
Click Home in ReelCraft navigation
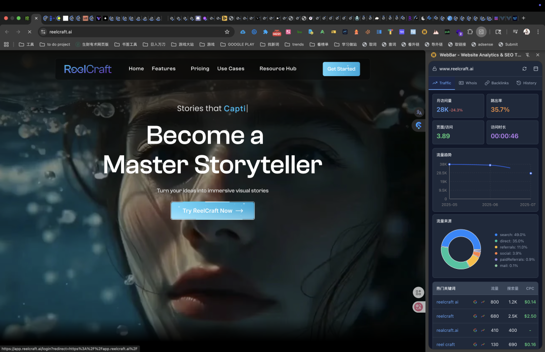(136, 69)
